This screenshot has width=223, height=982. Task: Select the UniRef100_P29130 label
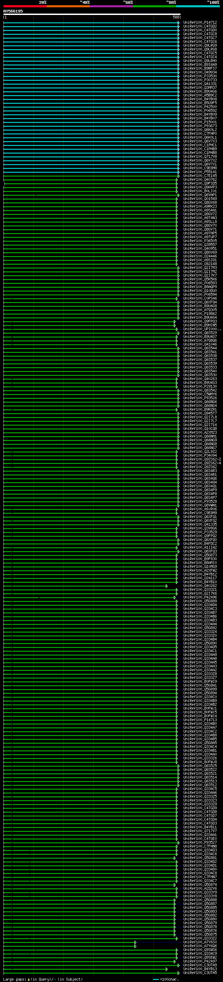200,387
